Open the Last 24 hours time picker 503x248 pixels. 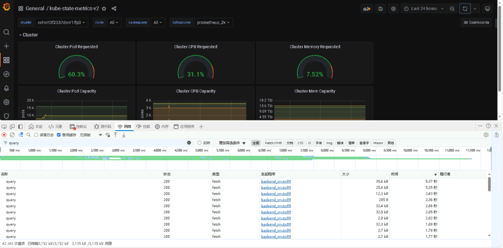coord(424,9)
